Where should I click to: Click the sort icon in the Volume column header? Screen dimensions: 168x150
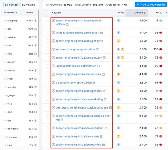coord(145,13)
